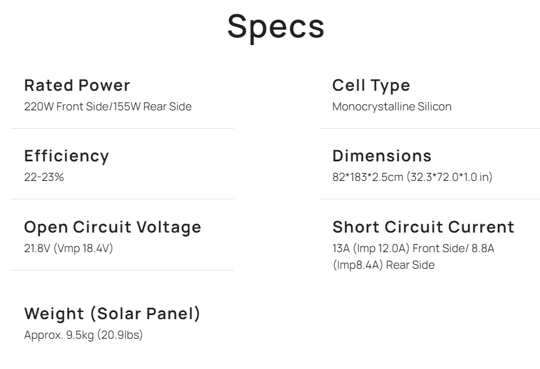Select the Efficiency heading
The image size is (540, 369).
[x=66, y=156]
